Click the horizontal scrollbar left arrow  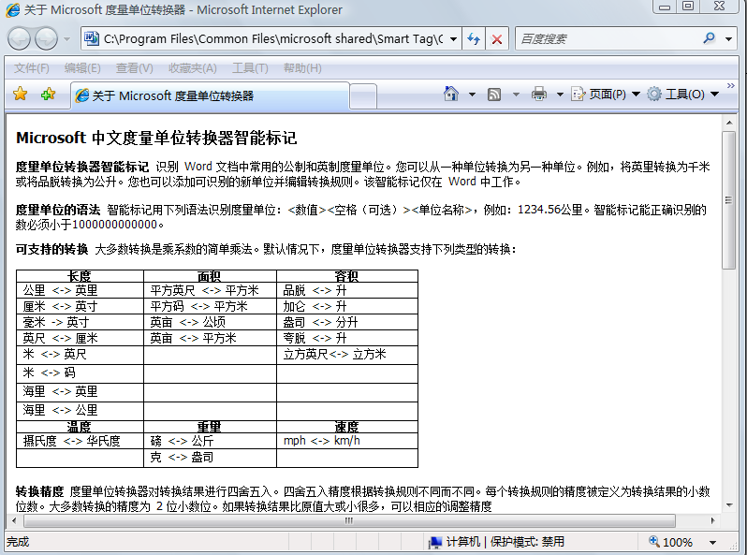point(14,520)
